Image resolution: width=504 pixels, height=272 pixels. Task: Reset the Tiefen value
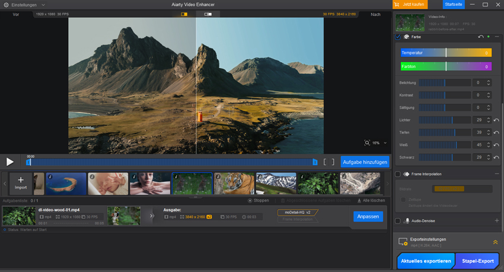[496, 132]
